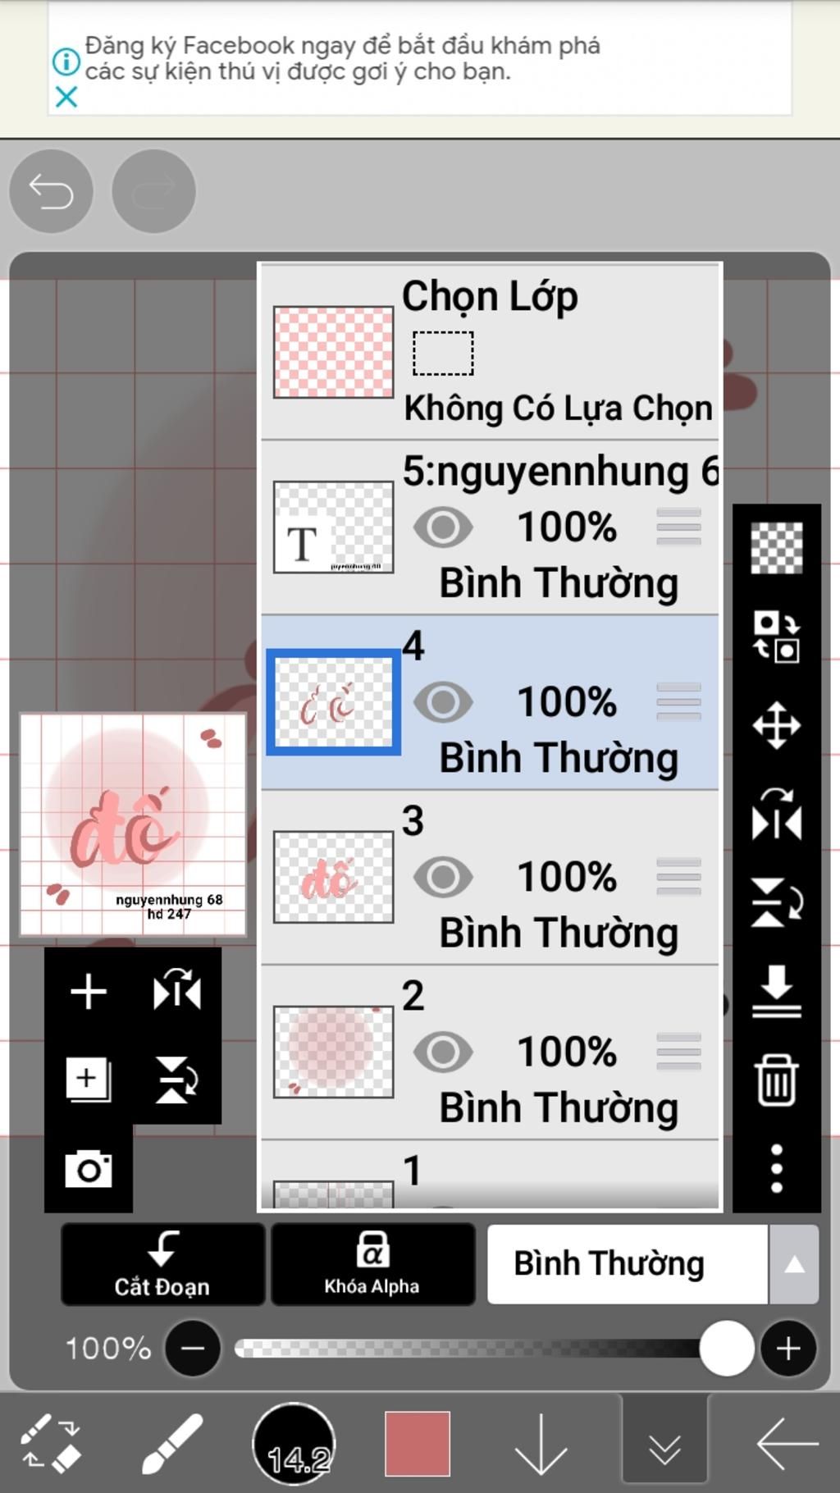This screenshot has height=1493, width=840.
Task: Select the brush tool in bottom bar
Action: pyautogui.click(x=172, y=1444)
